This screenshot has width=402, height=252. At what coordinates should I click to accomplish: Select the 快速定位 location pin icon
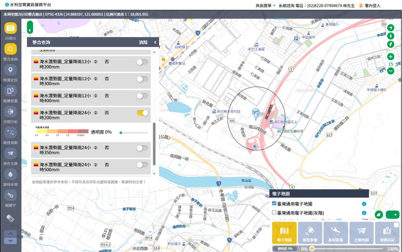[10, 70]
